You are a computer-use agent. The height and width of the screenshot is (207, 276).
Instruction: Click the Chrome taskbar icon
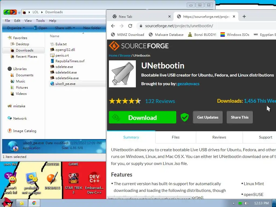point(34,203)
